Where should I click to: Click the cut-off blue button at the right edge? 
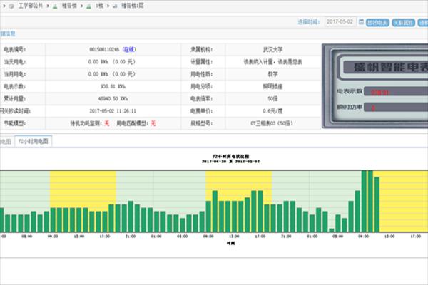[424, 22]
